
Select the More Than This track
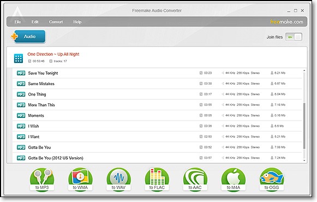point(157,105)
